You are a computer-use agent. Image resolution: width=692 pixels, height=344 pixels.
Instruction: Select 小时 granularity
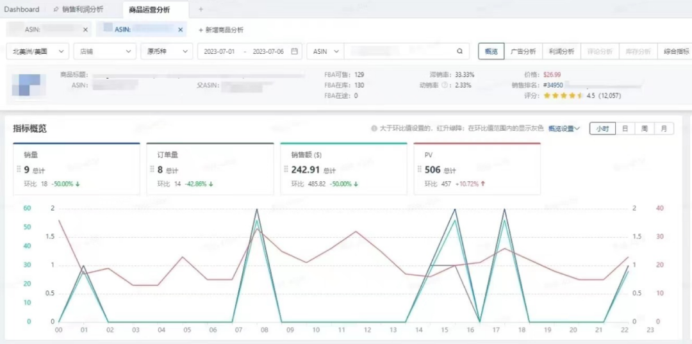[x=602, y=129]
